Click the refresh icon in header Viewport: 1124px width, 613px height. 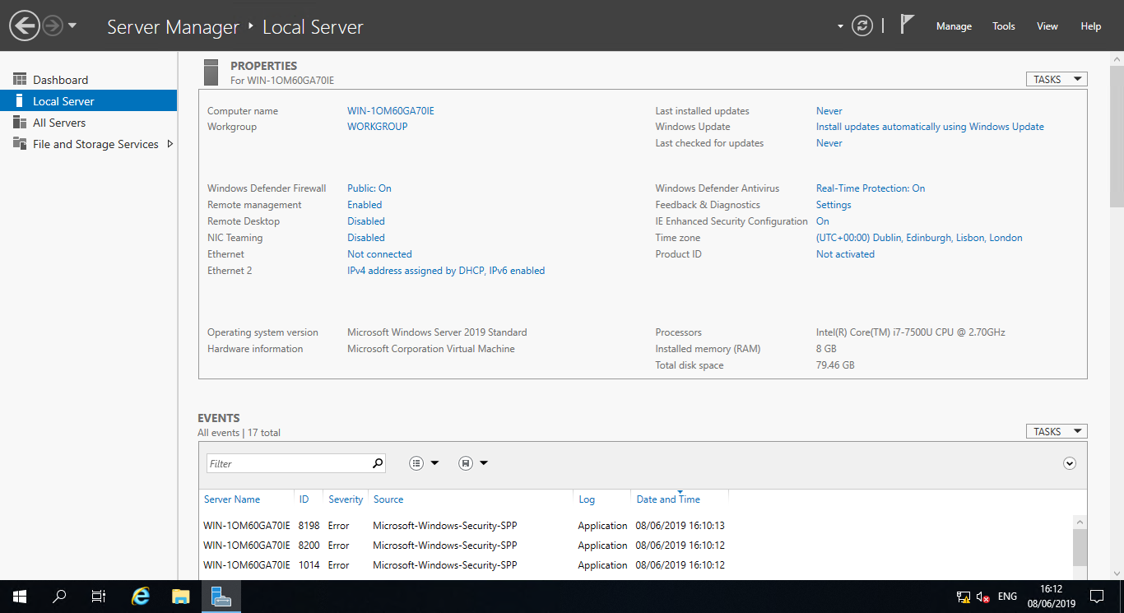[862, 26]
